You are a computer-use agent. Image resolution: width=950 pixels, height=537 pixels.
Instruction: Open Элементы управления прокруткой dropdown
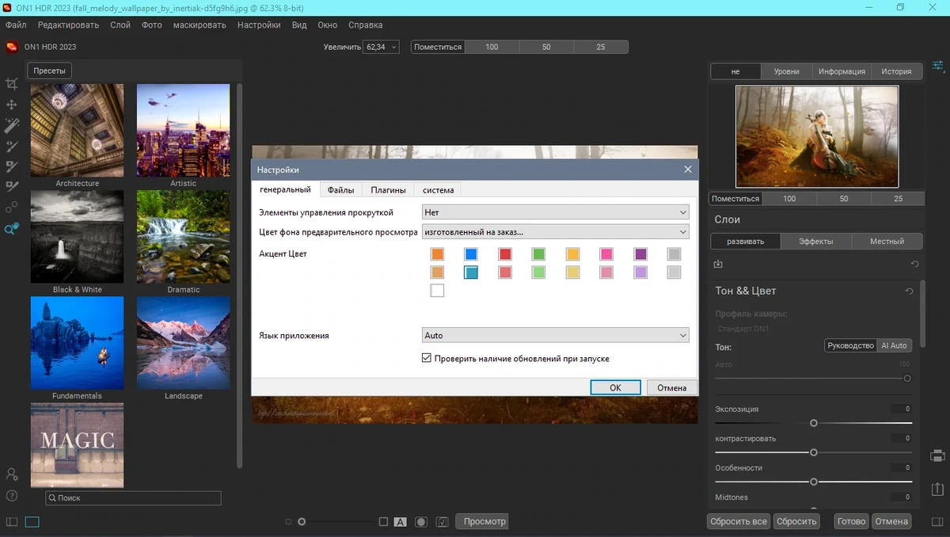(x=555, y=212)
